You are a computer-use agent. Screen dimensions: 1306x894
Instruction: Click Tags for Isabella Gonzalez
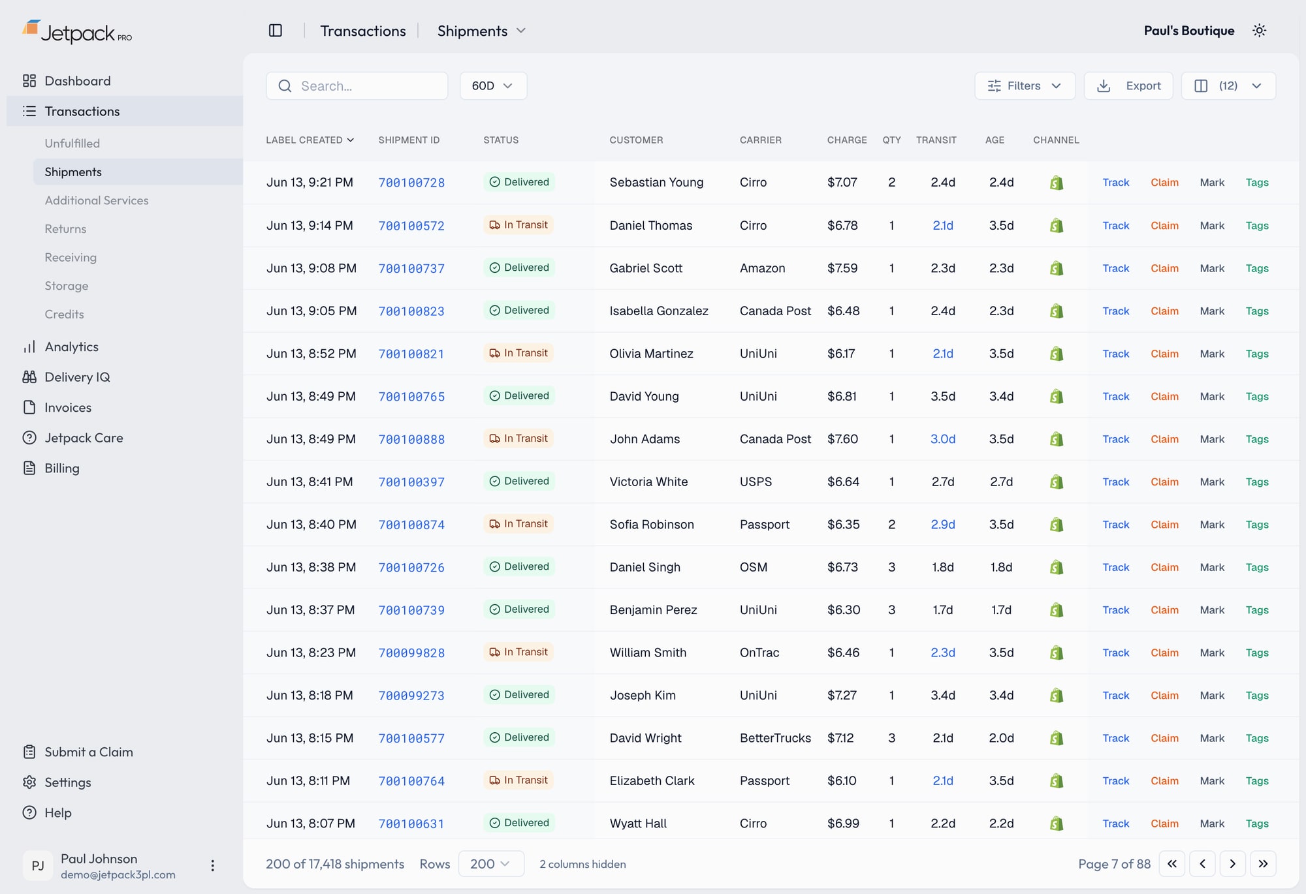click(1257, 311)
